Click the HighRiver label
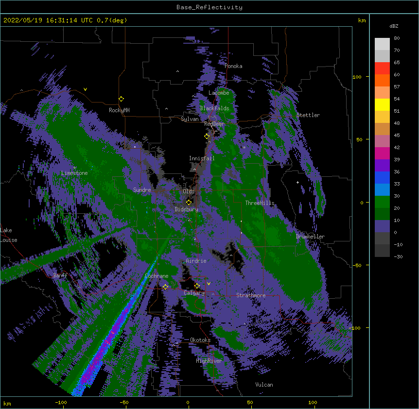 coord(209,361)
